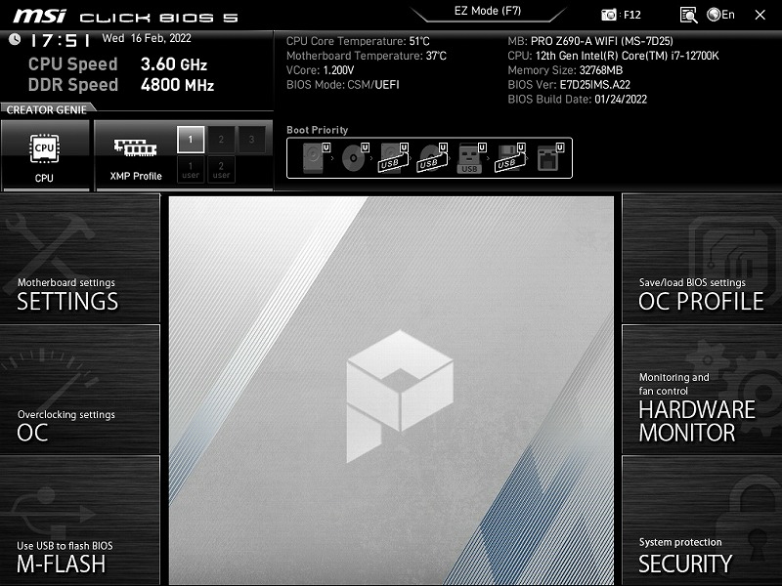Screen dimensions: 782x586
Task: Click the Boot Priority label
Action: [317, 130]
